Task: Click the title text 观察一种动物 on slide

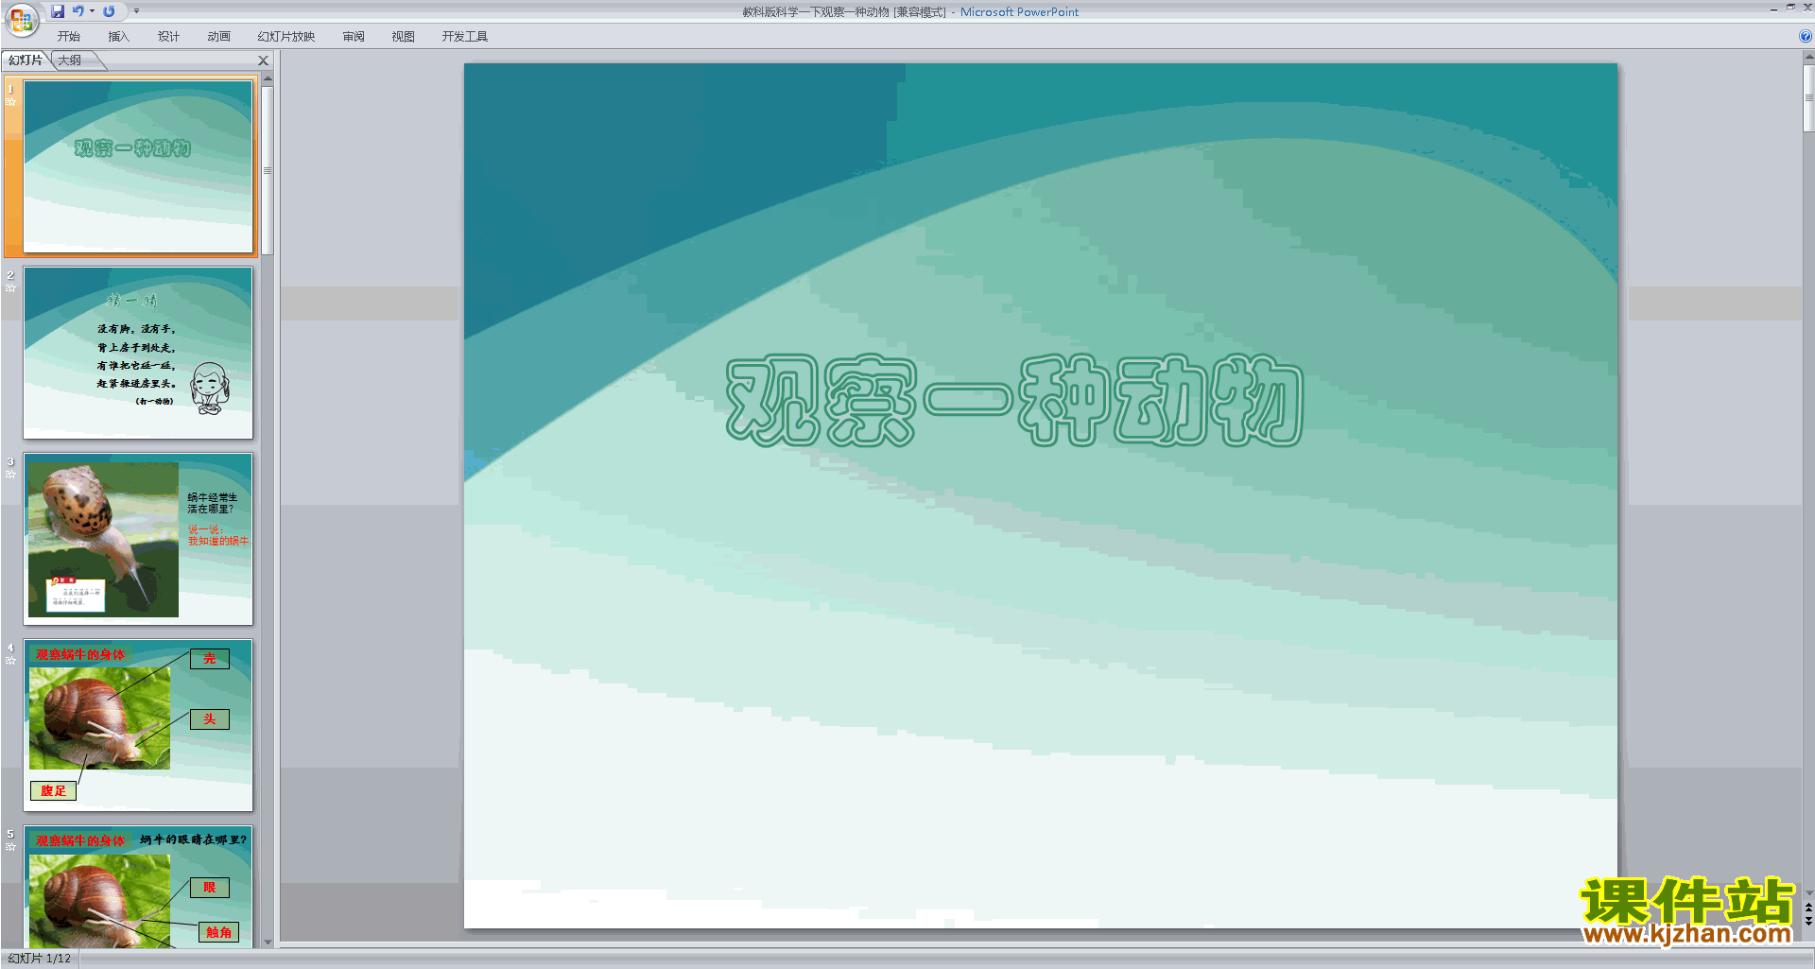Action: [x=1014, y=401]
